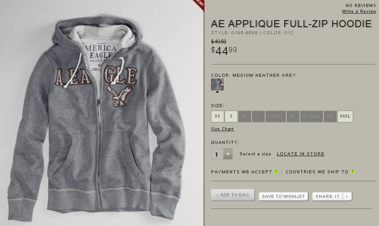379x226 pixels.
Task: Add the hoodie to bag
Action: click(232, 195)
